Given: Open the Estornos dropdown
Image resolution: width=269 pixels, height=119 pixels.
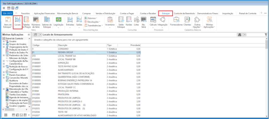Looking at the screenshot, I should click(91, 18).
